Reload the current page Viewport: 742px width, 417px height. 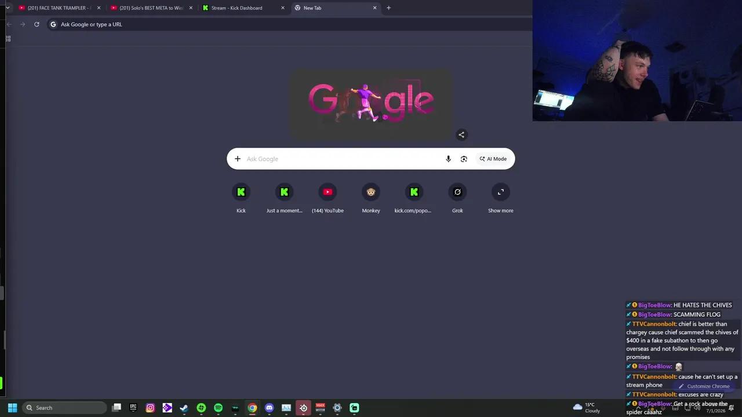click(x=37, y=24)
